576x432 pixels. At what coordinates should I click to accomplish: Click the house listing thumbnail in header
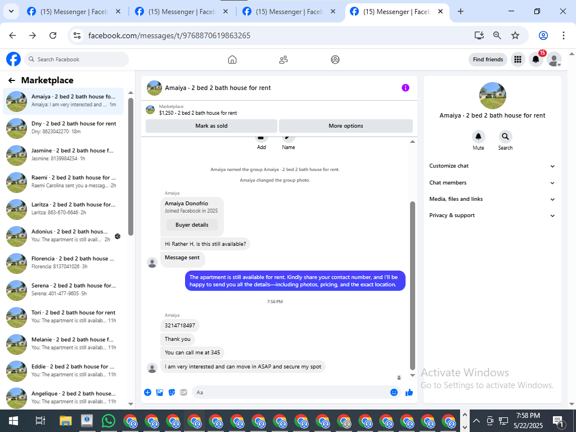(154, 88)
